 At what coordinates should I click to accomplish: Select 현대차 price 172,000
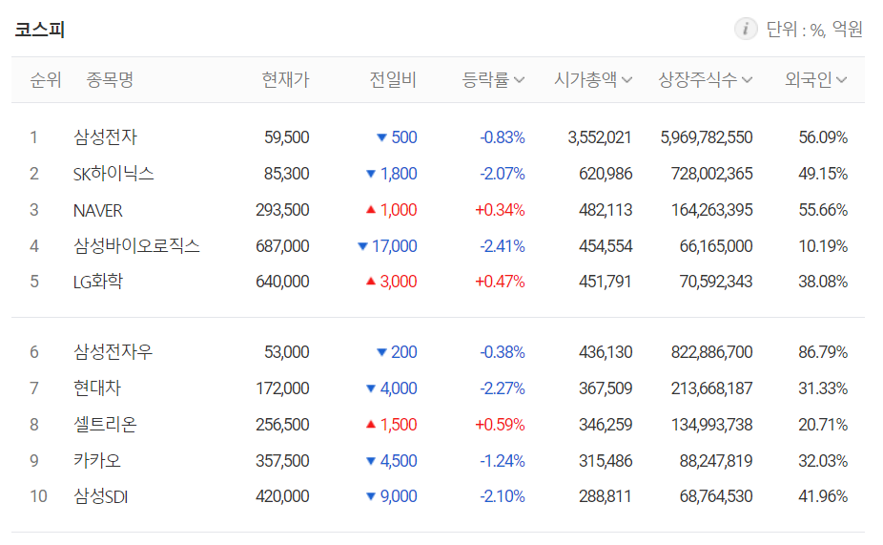(x=282, y=388)
